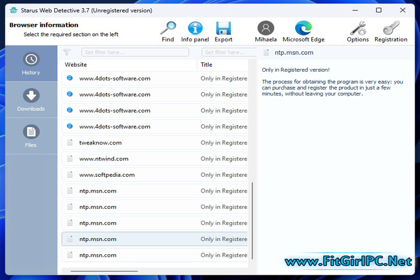Open Options wrench and gear
This screenshot has height=280, width=420.
point(358,32)
